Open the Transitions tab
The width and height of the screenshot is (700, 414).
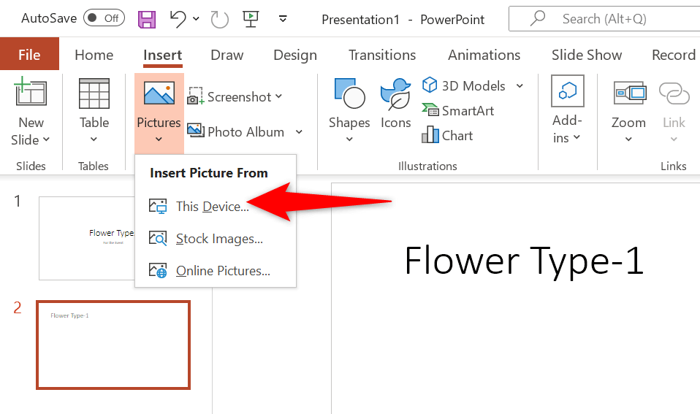click(x=382, y=55)
